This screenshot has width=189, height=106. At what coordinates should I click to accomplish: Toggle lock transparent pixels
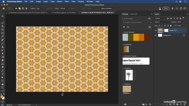point(159,26)
